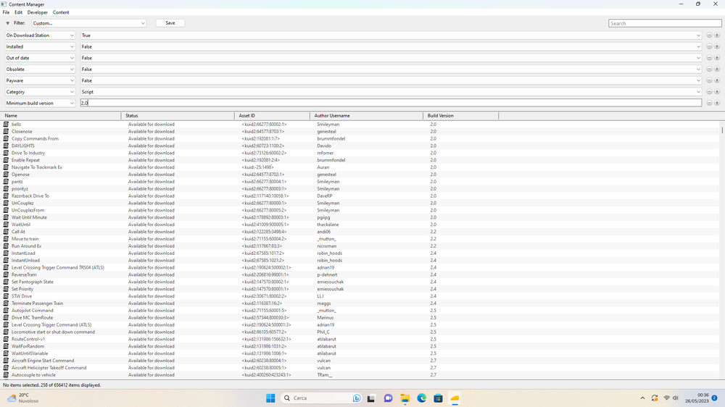Sort the list by Status column

pyautogui.click(x=178, y=115)
